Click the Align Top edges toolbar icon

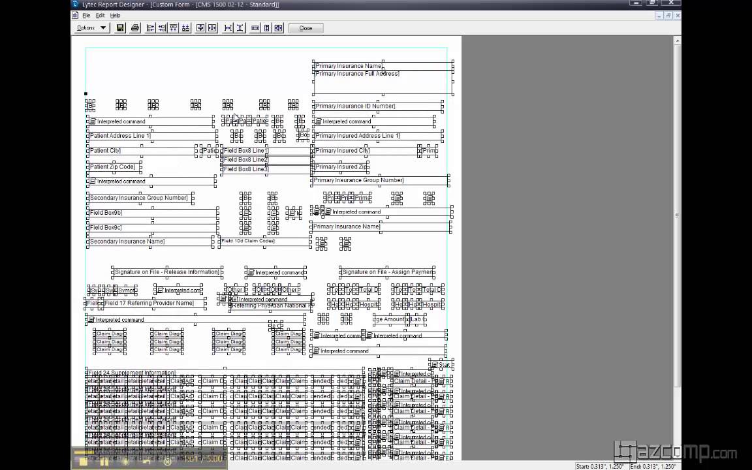coord(174,28)
